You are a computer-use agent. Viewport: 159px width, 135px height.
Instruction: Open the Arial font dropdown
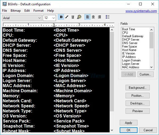coord(22,18)
